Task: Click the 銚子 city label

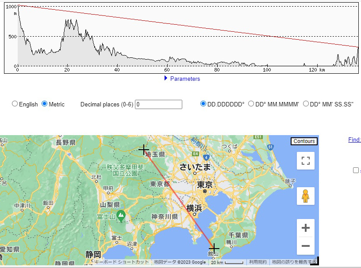Action: (x=290, y=181)
